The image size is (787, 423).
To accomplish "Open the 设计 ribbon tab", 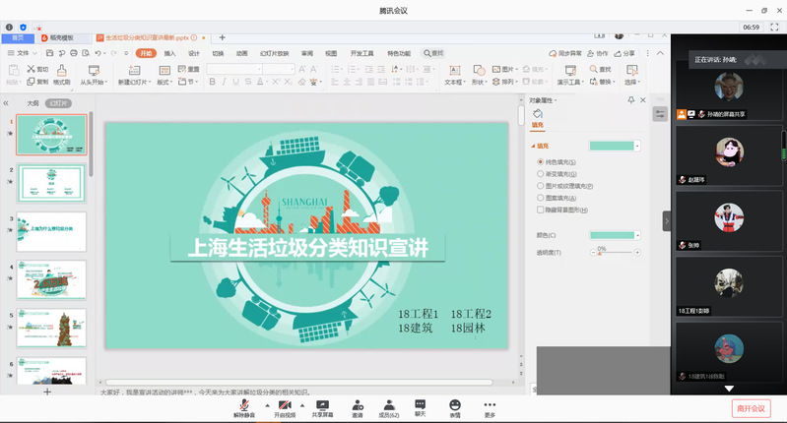I will [x=194, y=53].
